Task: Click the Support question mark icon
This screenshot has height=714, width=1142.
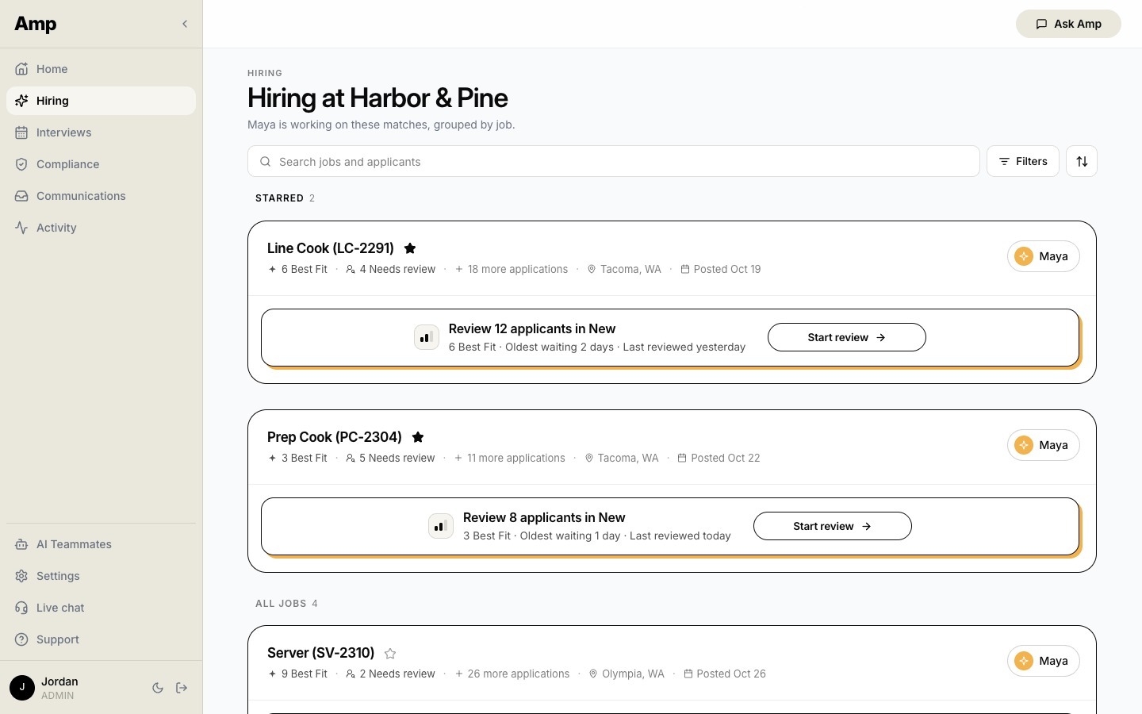Action: pos(21,639)
